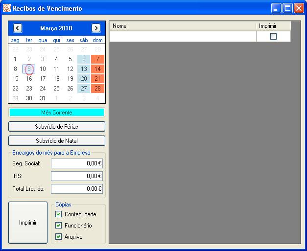Click the Março 2010 calendar title

[x=56, y=28]
